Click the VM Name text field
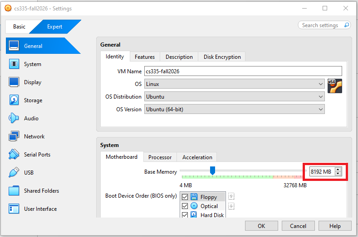The width and height of the screenshot is (358, 237). coord(243,71)
